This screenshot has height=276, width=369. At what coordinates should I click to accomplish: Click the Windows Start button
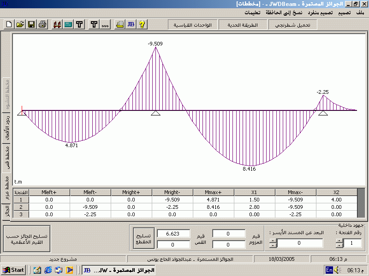coord(13,270)
